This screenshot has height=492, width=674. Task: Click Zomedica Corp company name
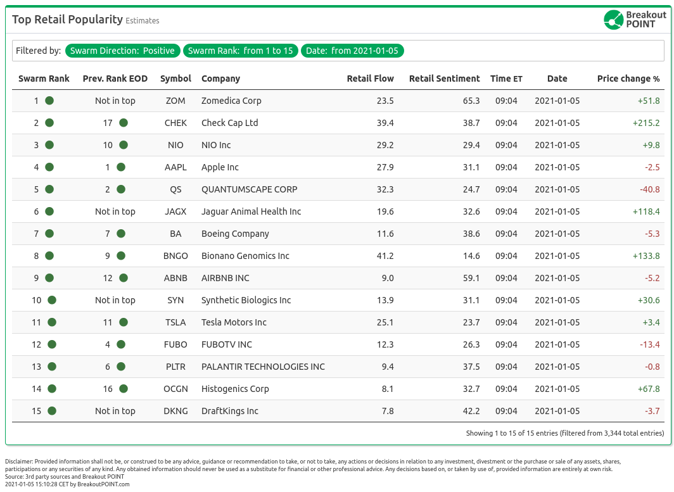tap(231, 101)
